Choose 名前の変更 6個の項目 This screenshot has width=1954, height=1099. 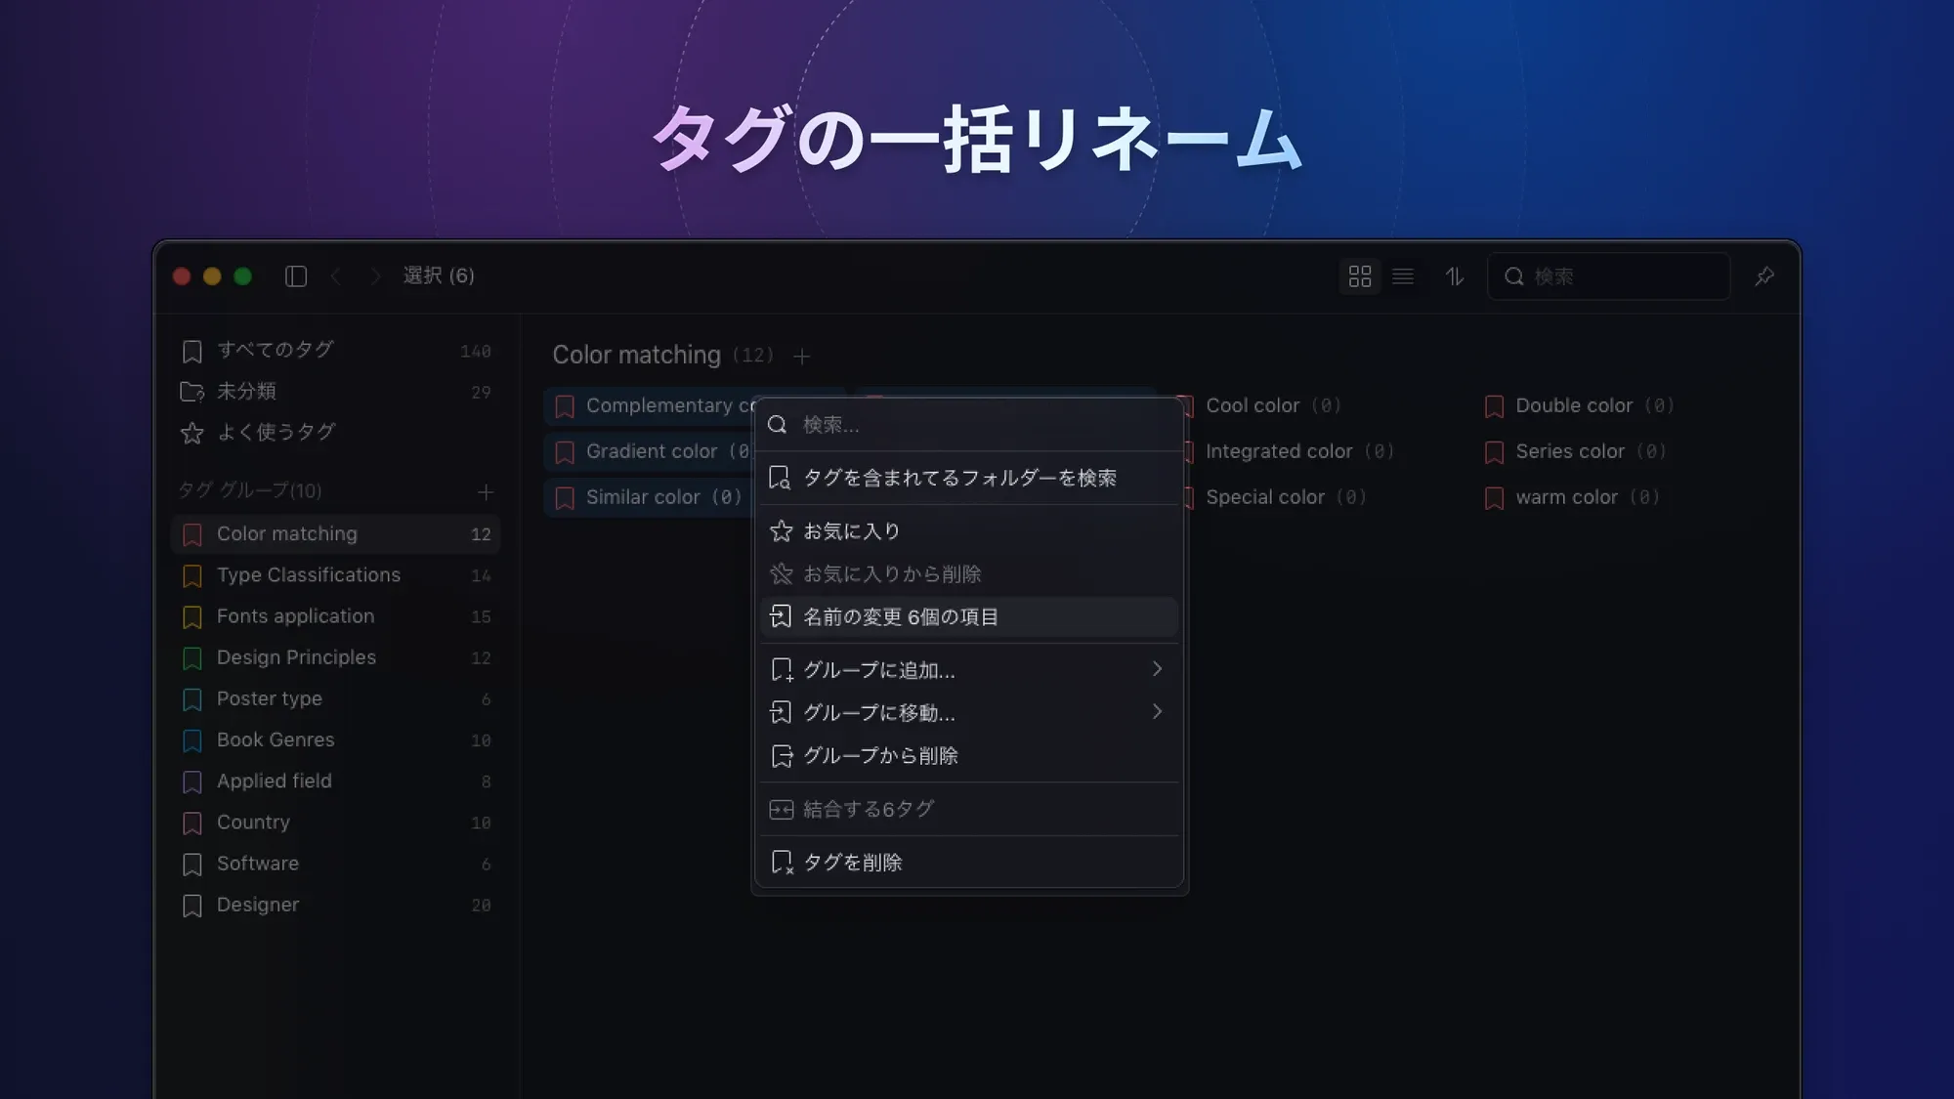tap(969, 617)
